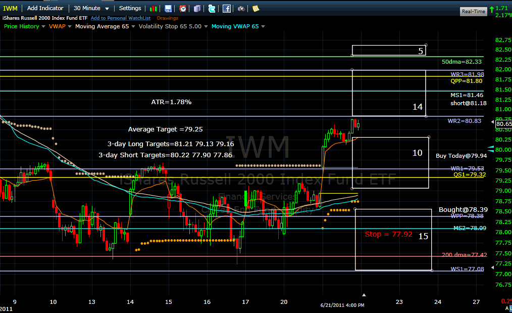
Task: Open the 30 Minute interval dropdown
Action: pyautogui.click(x=91, y=8)
